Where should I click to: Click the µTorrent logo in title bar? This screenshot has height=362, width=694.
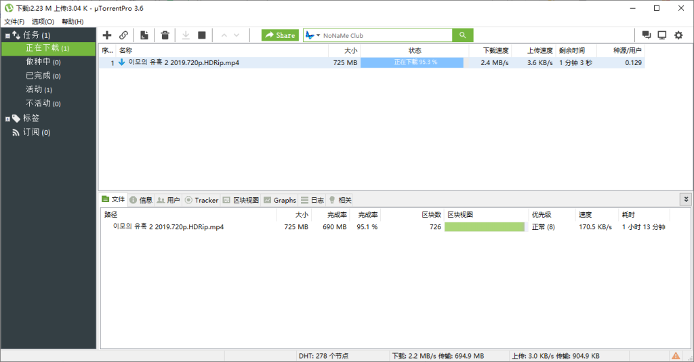tap(8, 8)
